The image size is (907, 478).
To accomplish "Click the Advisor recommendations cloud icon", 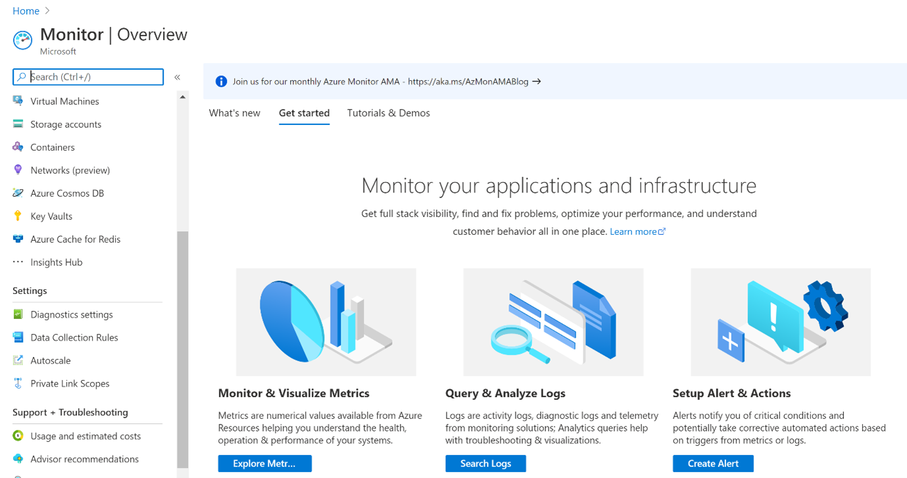I will tap(18, 459).
